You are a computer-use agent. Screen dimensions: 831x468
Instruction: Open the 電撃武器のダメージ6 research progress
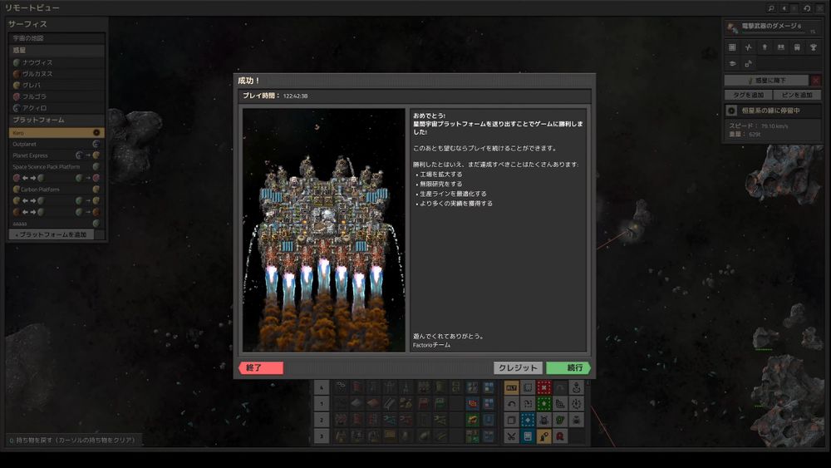click(x=773, y=27)
